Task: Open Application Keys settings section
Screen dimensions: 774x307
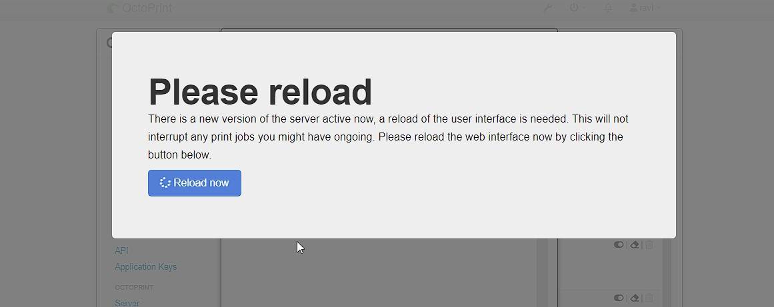Action: [x=145, y=266]
